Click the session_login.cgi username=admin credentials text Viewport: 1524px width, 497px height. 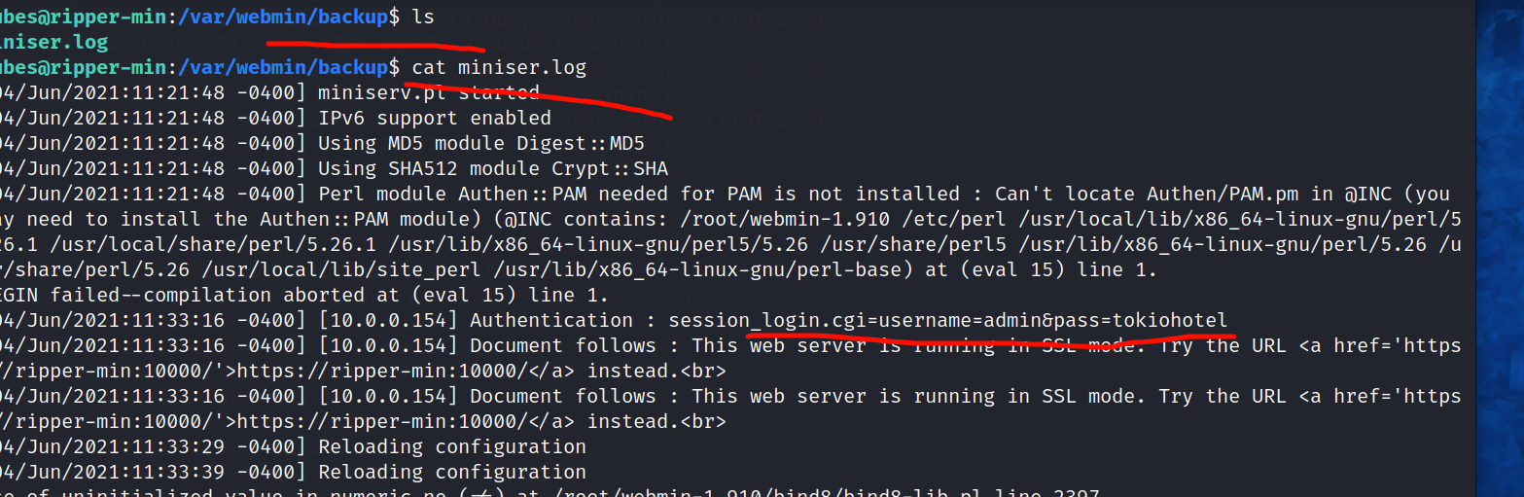pos(862,320)
